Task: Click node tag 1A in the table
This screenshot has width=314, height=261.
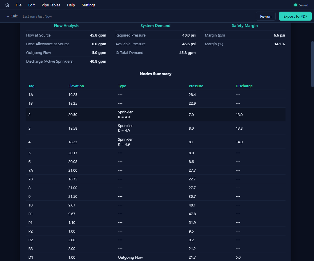Action: point(31,95)
